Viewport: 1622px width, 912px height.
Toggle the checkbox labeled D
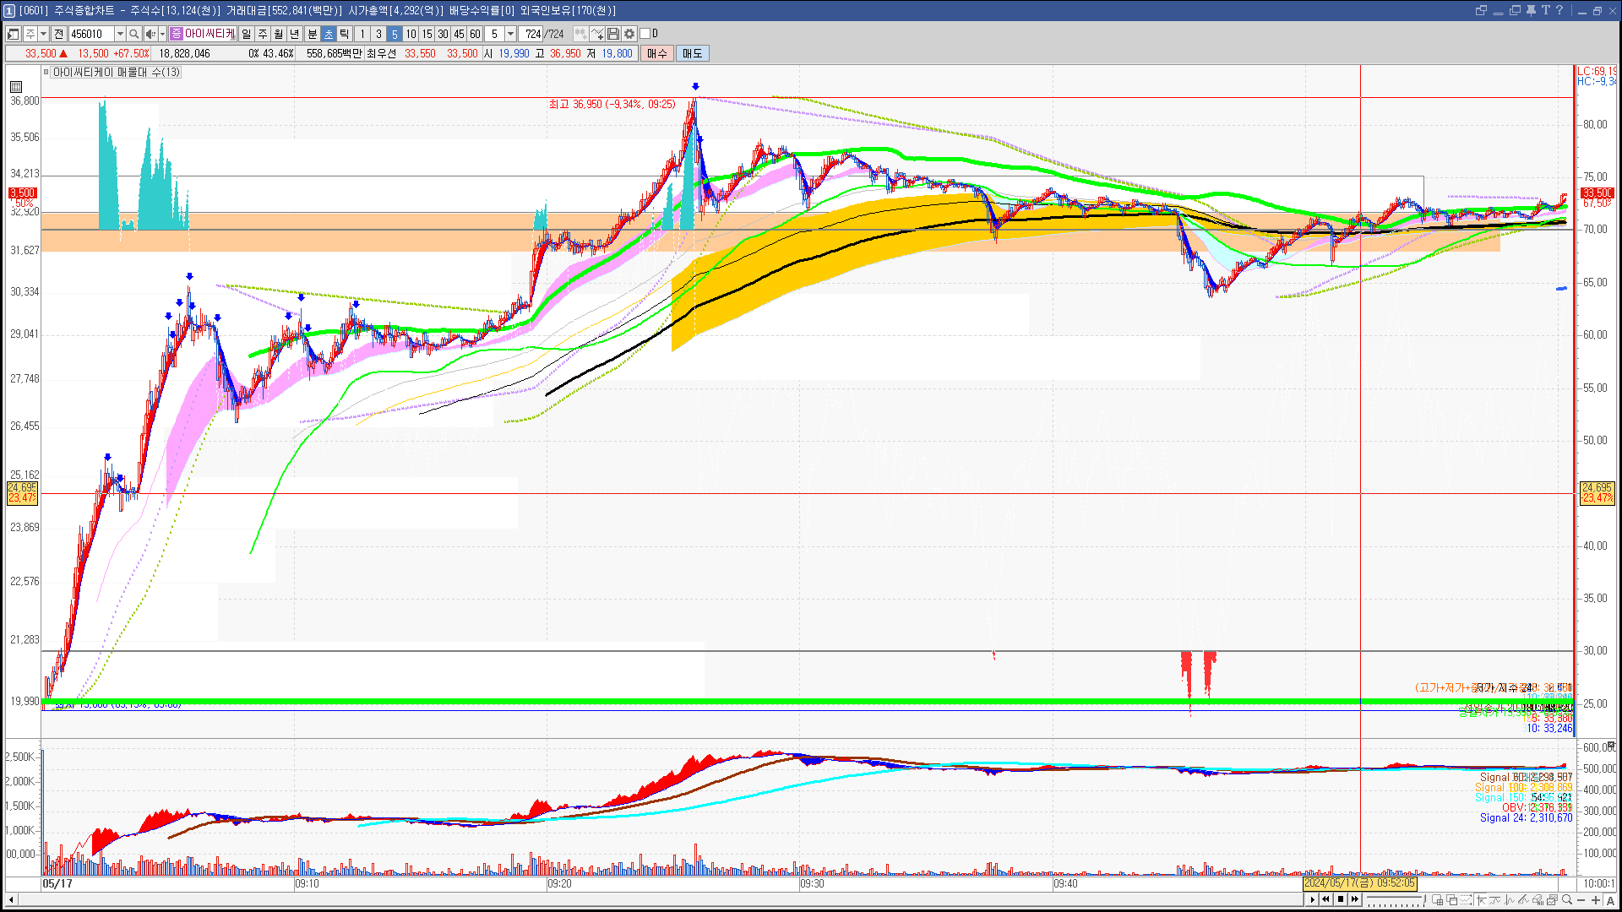[645, 34]
